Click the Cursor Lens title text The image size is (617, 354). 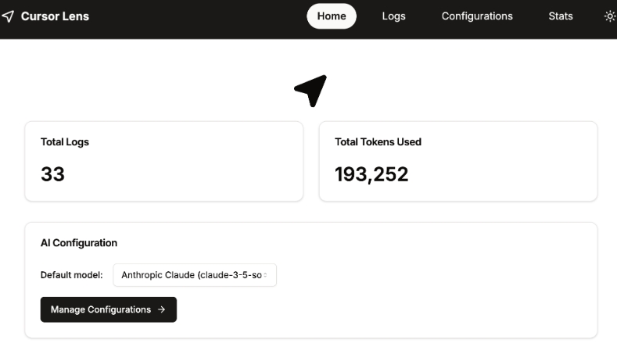click(55, 16)
